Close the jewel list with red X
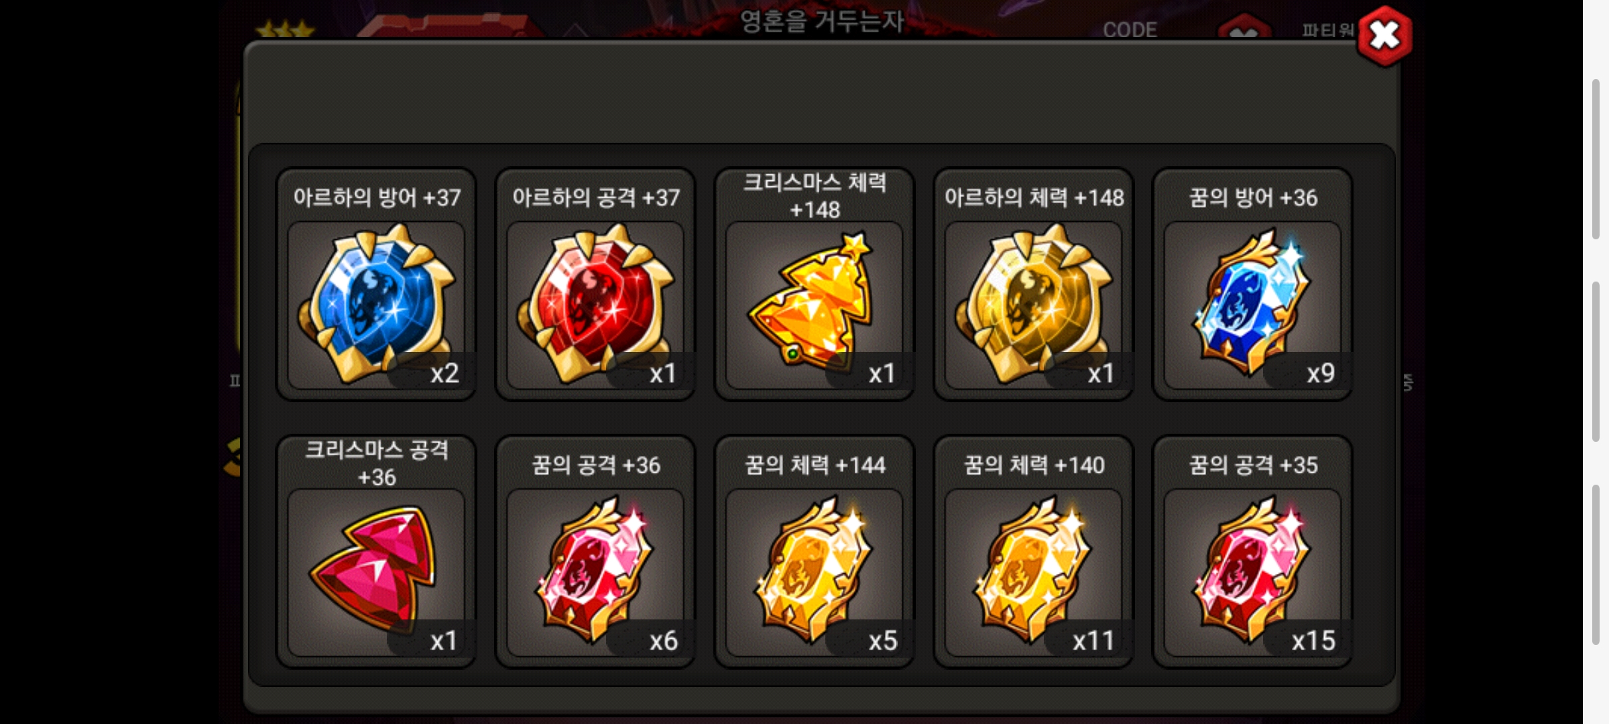 pos(1384,36)
